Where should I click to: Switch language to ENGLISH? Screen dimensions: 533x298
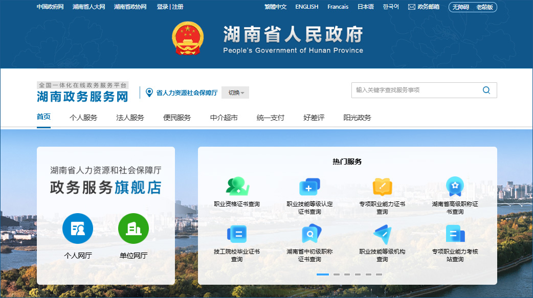click(x=307, y=7)
